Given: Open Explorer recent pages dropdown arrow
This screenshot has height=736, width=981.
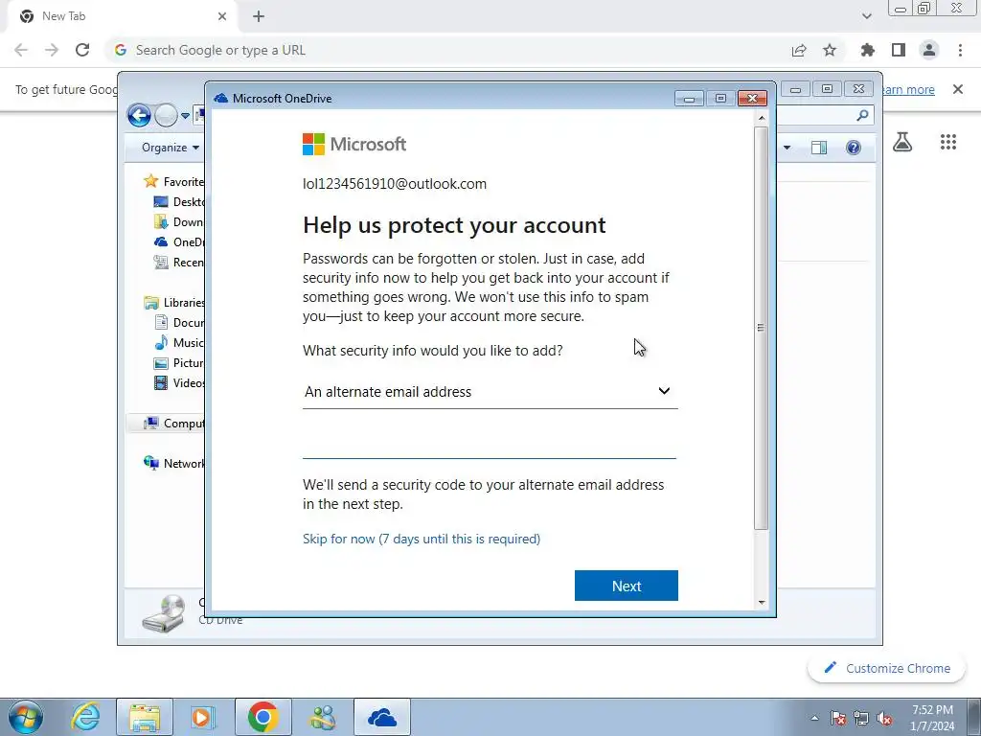Looking at the screenshot, I should tap(185, 116).
